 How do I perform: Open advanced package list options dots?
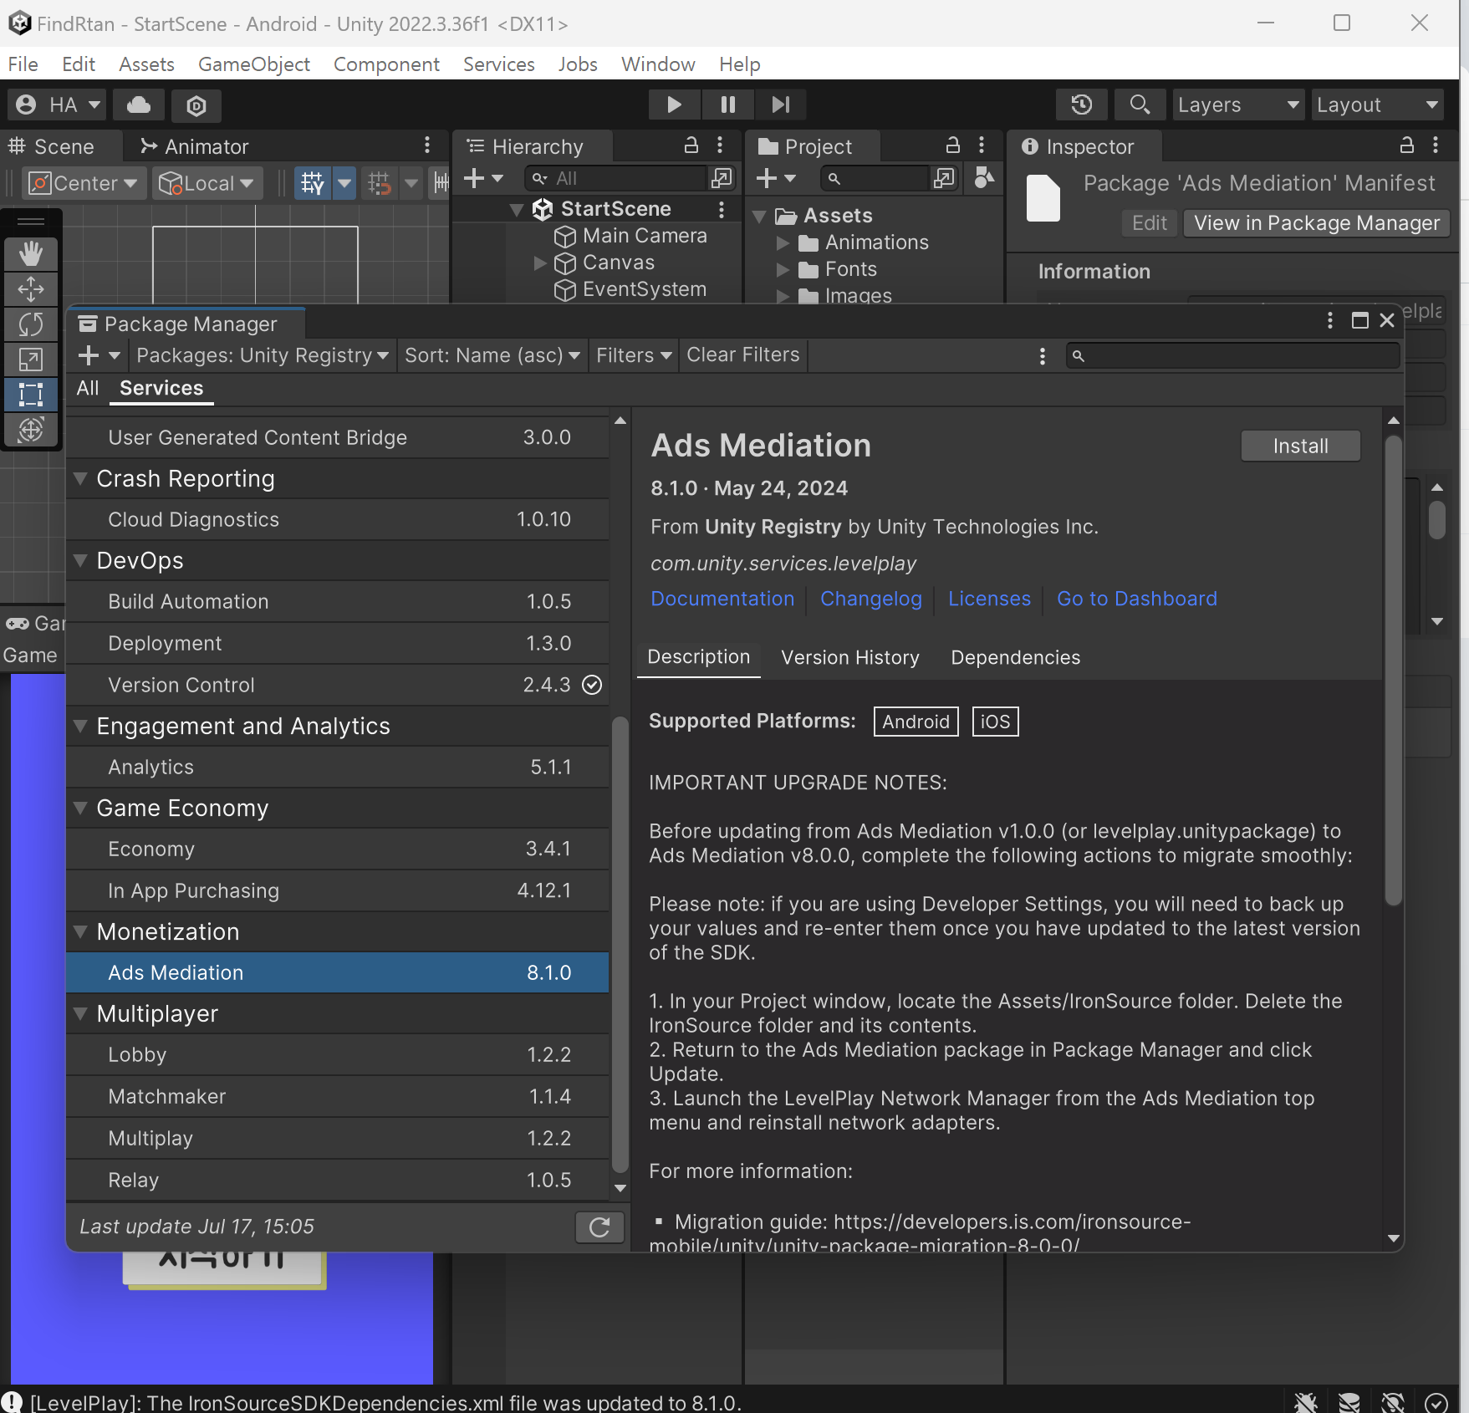pyautogui.click(x=1043, y=356)
